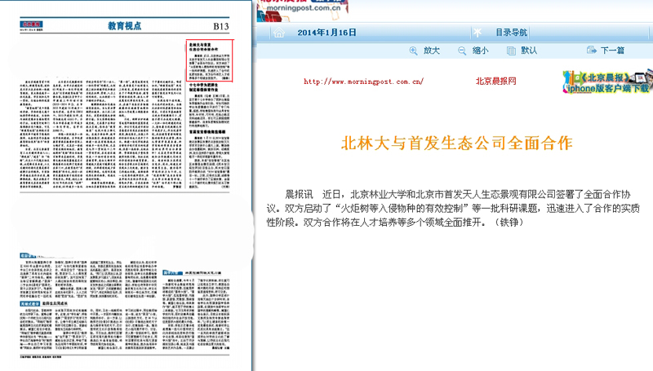Click the 教育视点 page title in newspaper
Image resolution: width=653 pixels, height=371 pixels.
click(125, 26)
